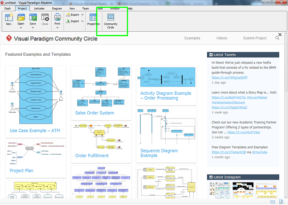
Task: Click the Submit Project link
Action: point(255,38)
